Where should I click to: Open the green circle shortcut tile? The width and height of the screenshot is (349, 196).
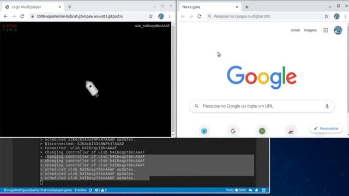coord(262,131)
